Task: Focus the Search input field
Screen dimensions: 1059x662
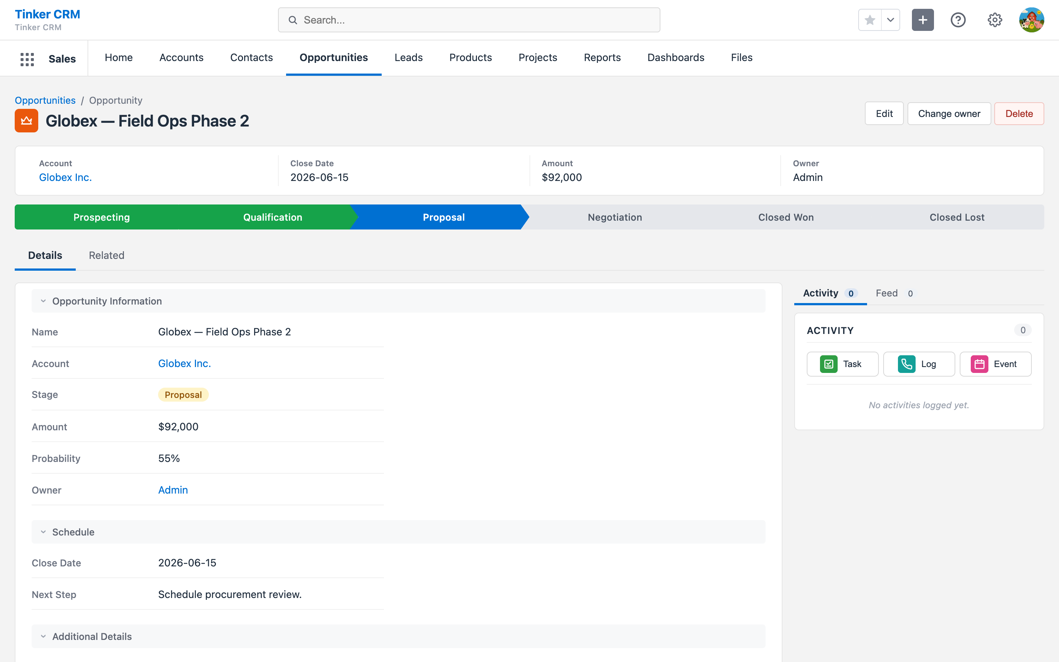Action: coord(469,20)
